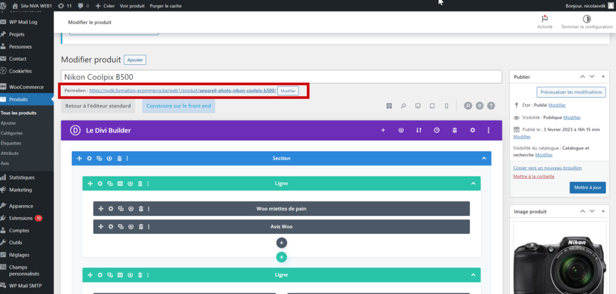Click Mettre à jour button
The height and width of the screenshot is (294, 616).
(587, 187)
